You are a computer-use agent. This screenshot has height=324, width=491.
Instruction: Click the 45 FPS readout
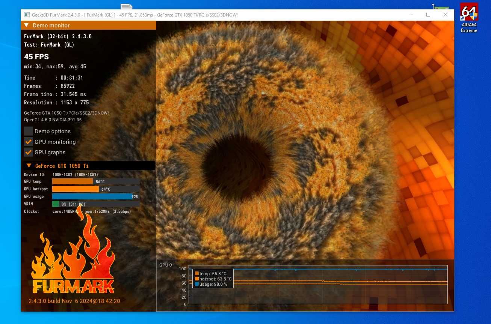click(36, 57)
